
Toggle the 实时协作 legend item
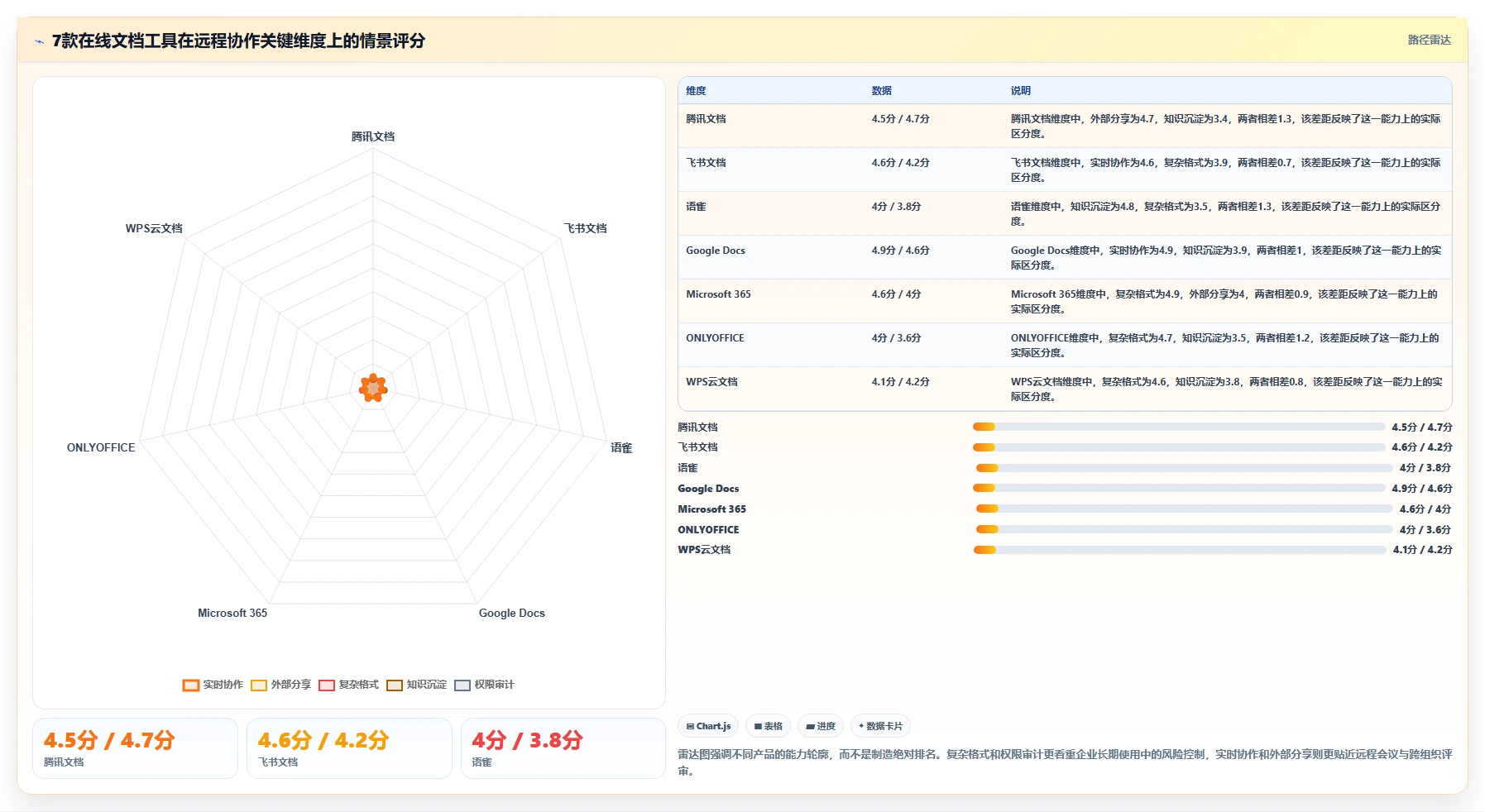point(213,685)
